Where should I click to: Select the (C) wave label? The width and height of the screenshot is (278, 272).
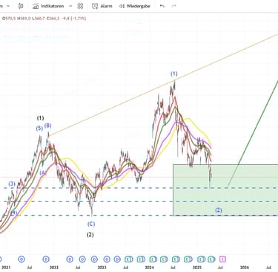tap(91, 224)
